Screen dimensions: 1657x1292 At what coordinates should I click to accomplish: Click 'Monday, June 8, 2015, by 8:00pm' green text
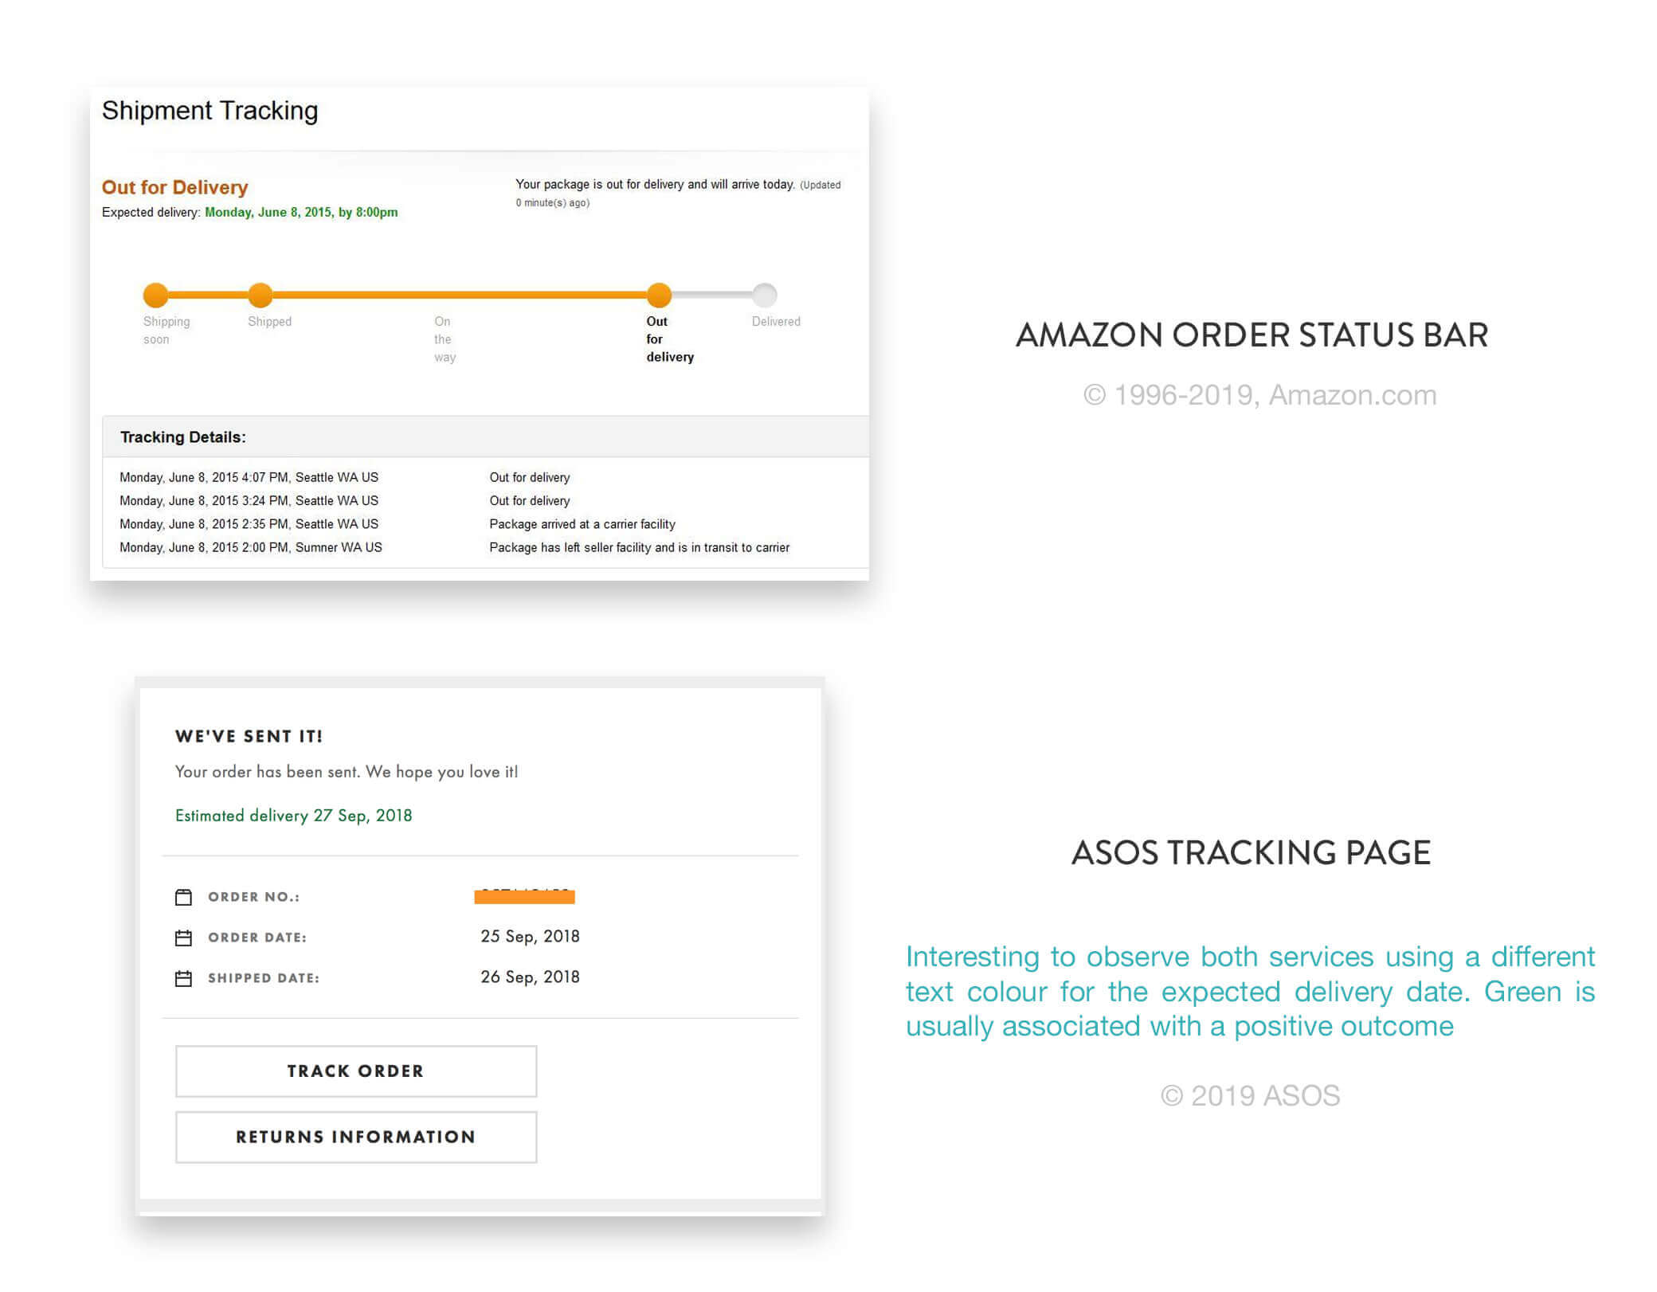pyautogui.click(x=301, y=212)
